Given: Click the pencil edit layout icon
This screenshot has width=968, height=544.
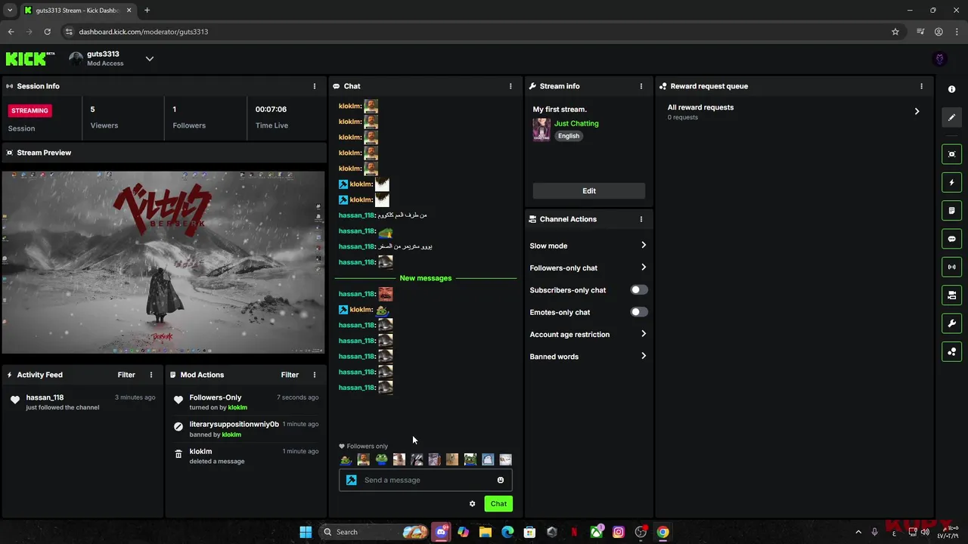Looking at the screenshot, I should [951, 117].
